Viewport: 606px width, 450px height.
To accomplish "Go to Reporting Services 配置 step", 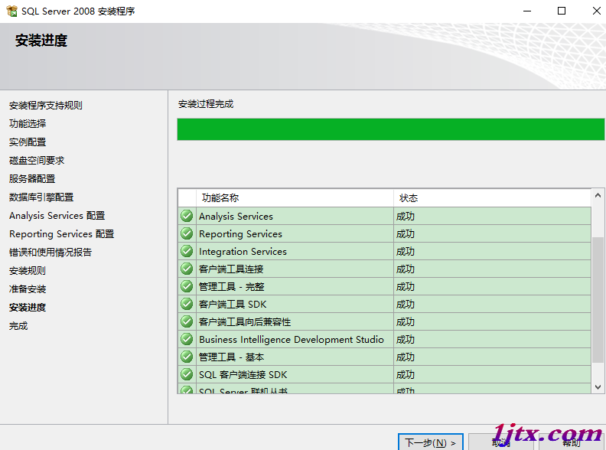I will 62,234.
